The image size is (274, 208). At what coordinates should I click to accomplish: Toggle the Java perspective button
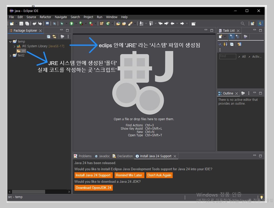(260, 23)
